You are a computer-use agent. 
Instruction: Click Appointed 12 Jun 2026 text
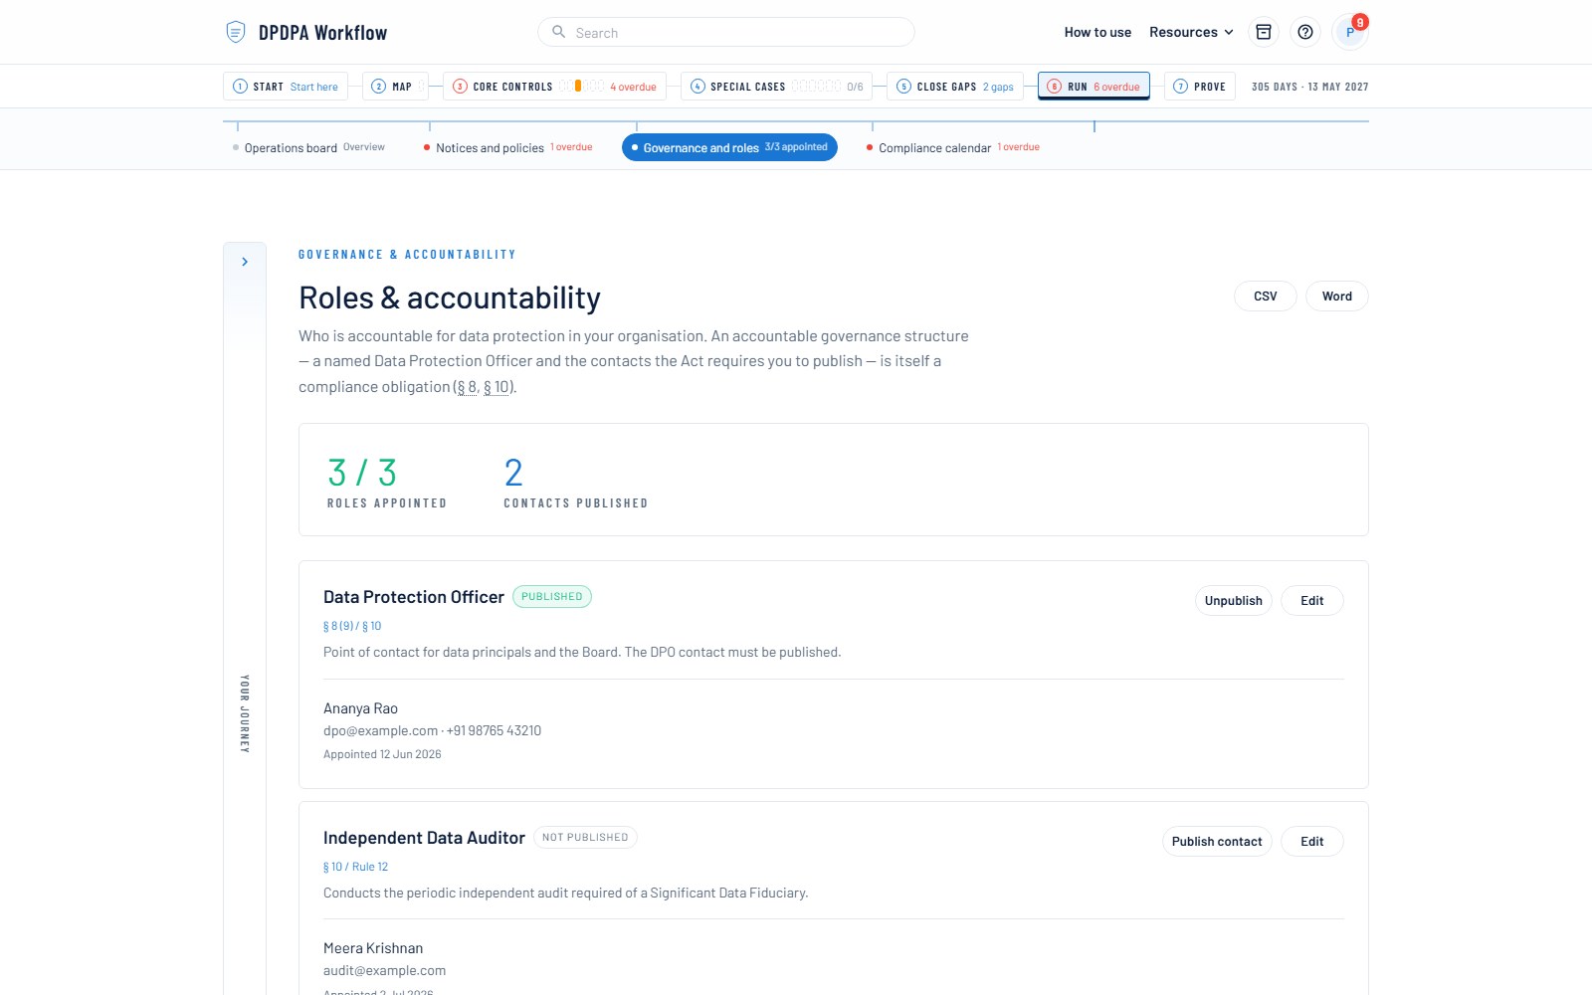(382, 754)
